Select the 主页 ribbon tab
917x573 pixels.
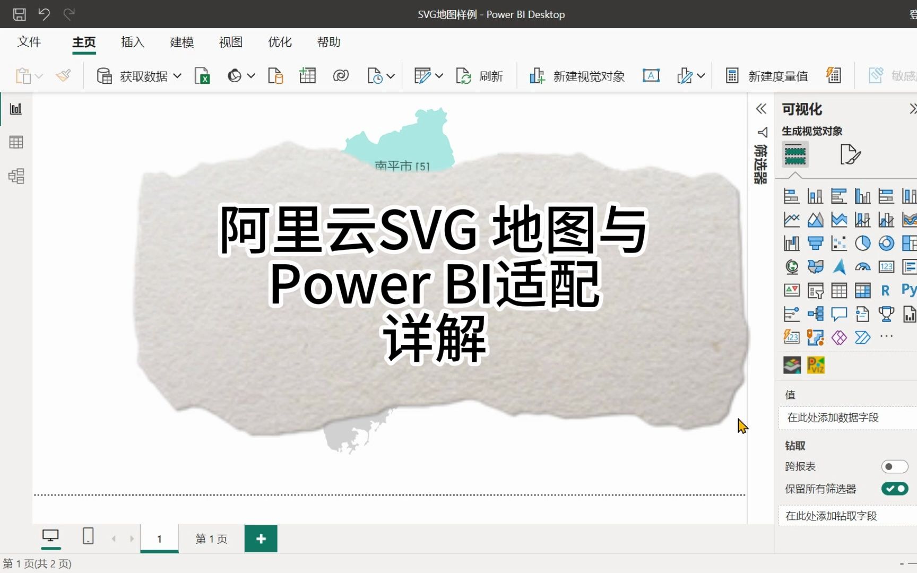[84, 42]
